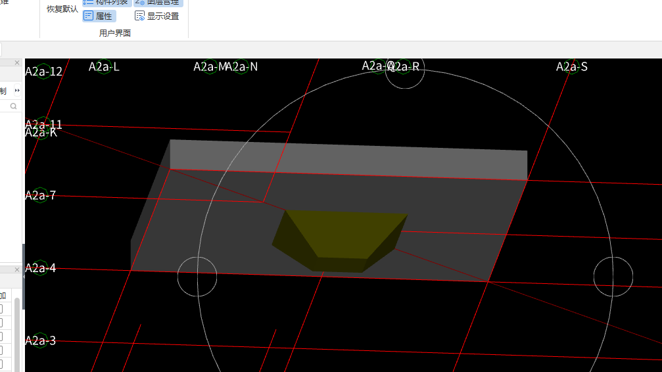Click the lower left panel vertical scrollbar
The height and width of the screenshot is (372, 662).
coord(17,334)
